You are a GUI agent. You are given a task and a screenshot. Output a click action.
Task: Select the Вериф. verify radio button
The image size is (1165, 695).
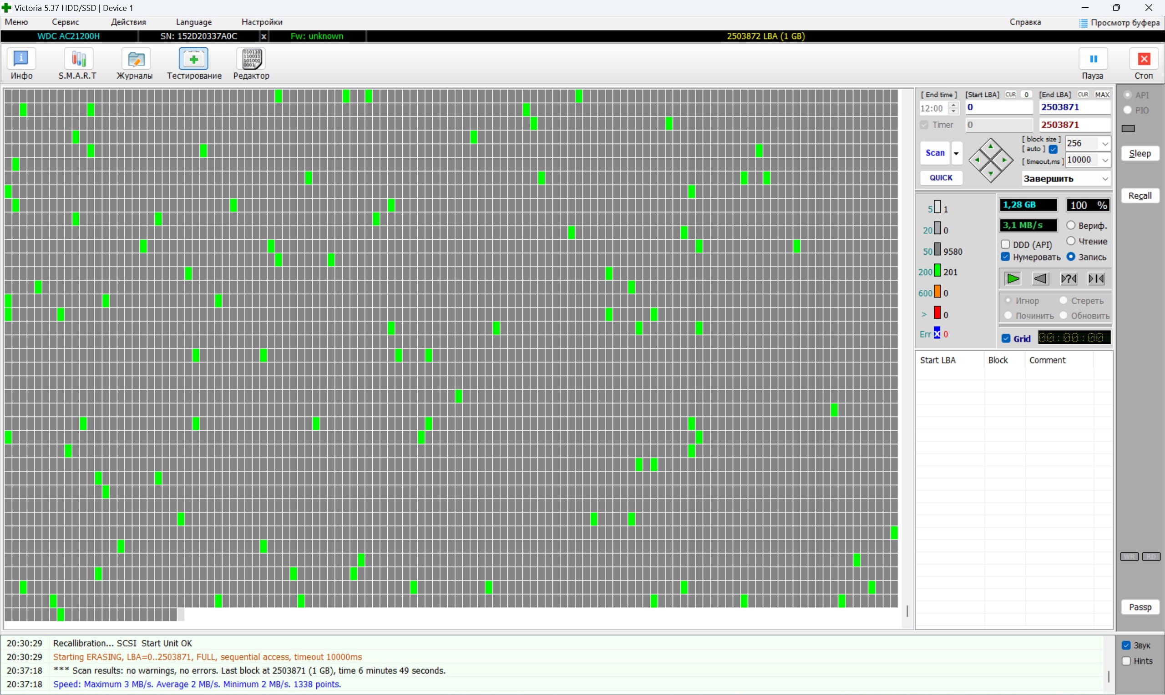[x=1071, y=225]
